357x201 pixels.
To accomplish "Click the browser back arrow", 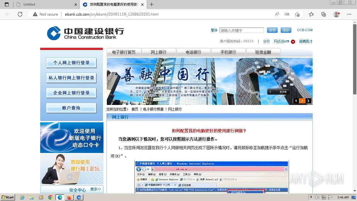I will coord(8,14).
